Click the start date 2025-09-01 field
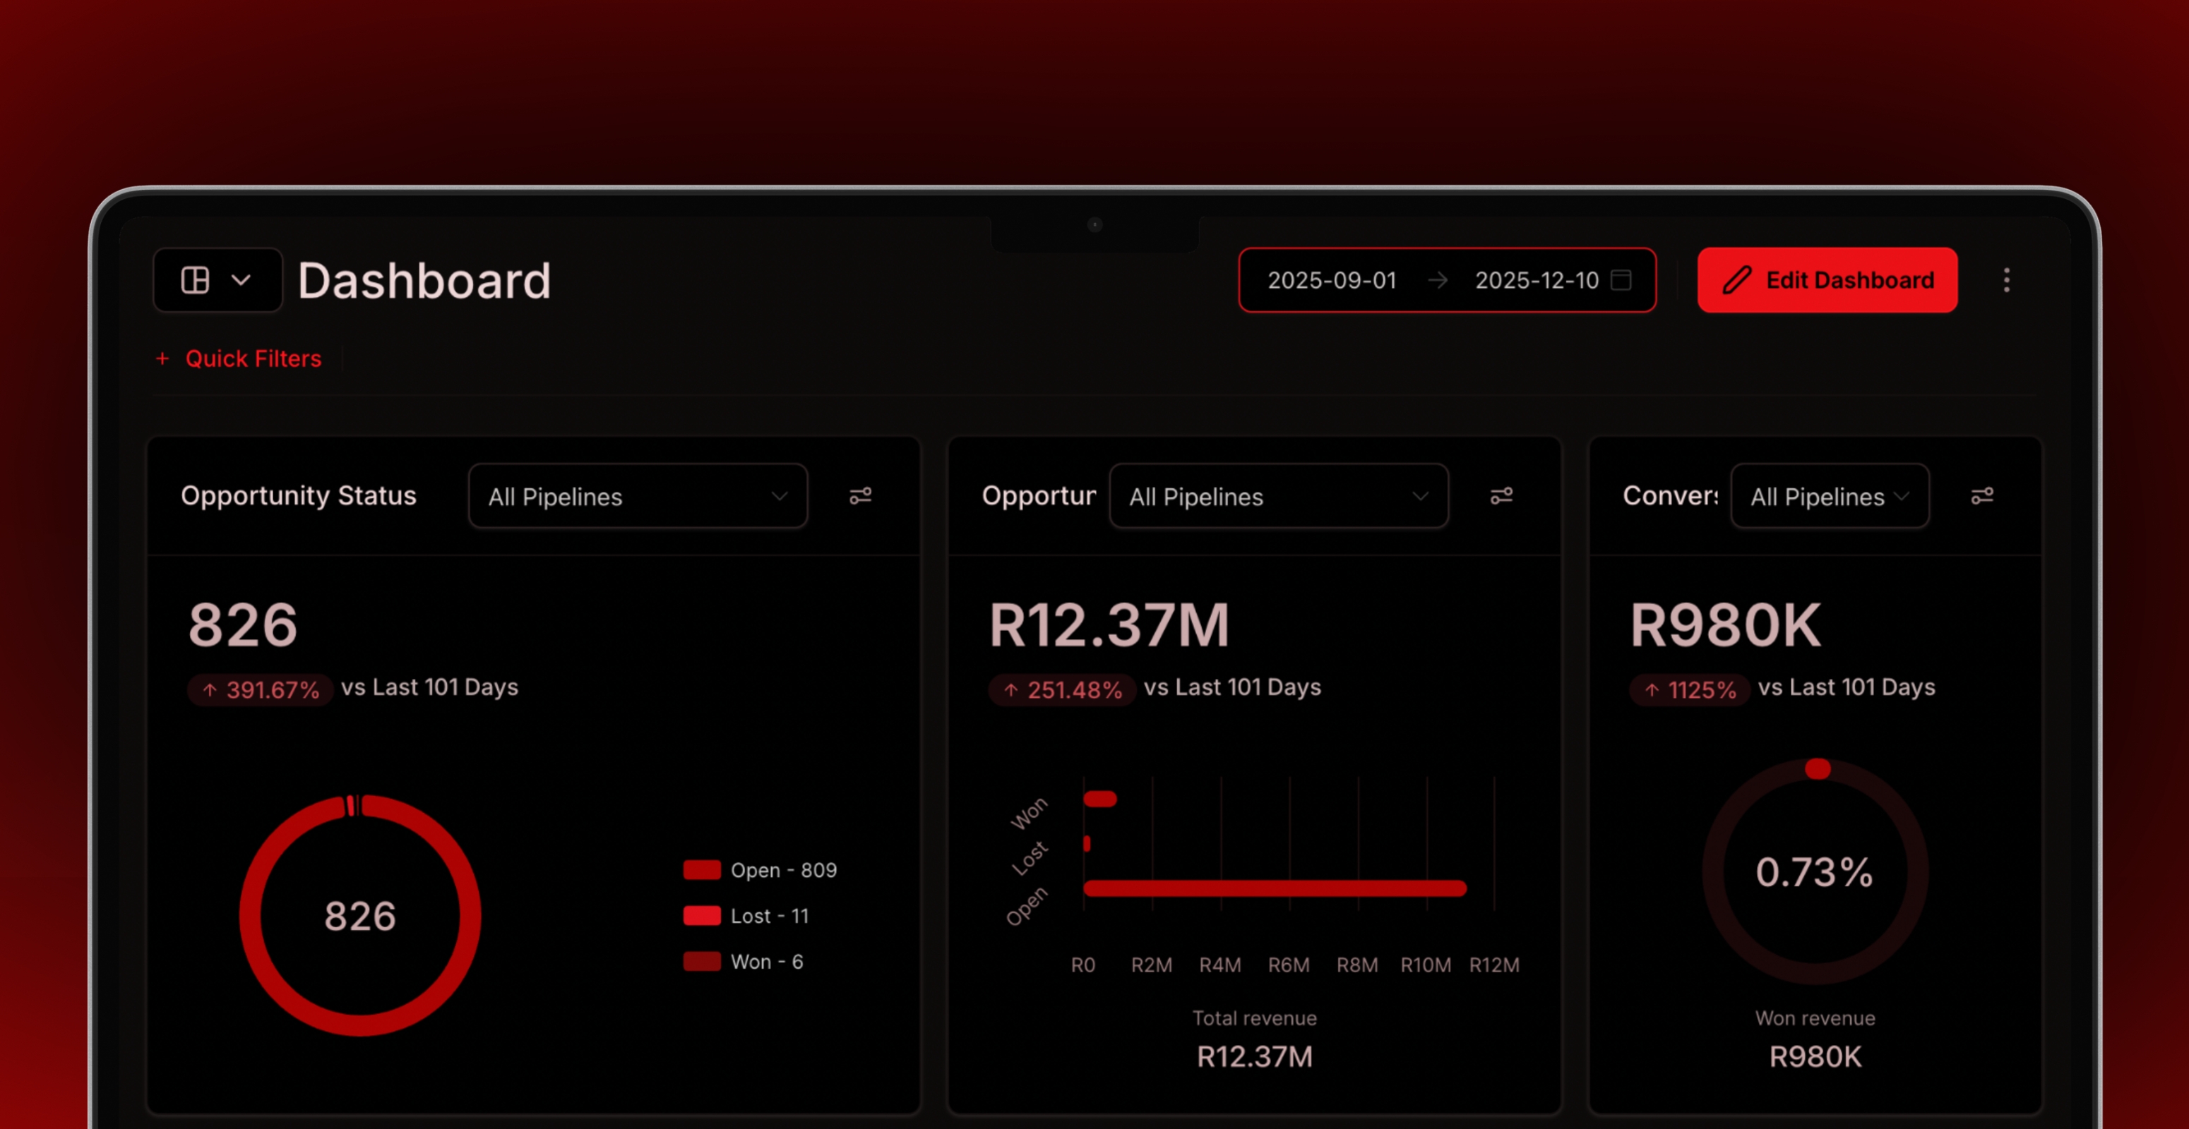This screenshot has width=2189, height=1129. 1332,280
